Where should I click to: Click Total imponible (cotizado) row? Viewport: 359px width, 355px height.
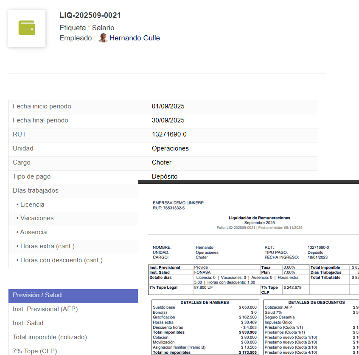pos(50,337)
